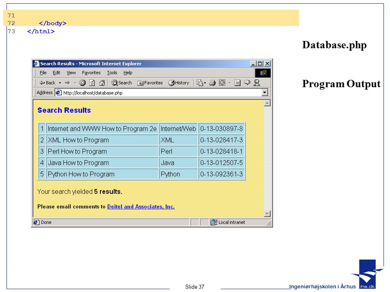The width and height of the screenshot is (390, 292).
Task: Click the ISBN "0-13-030897-8" cell
Action: tap(221, 129)
